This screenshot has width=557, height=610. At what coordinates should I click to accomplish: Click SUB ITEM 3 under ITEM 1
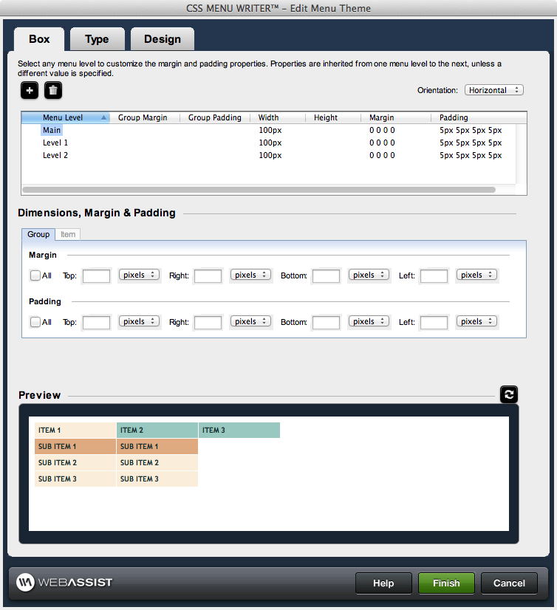point(75,479)
